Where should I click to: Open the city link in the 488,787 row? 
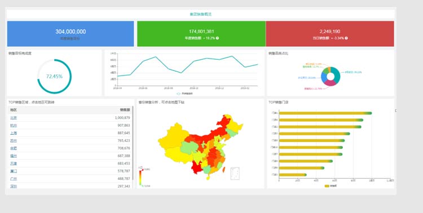(x=14, y=179)
